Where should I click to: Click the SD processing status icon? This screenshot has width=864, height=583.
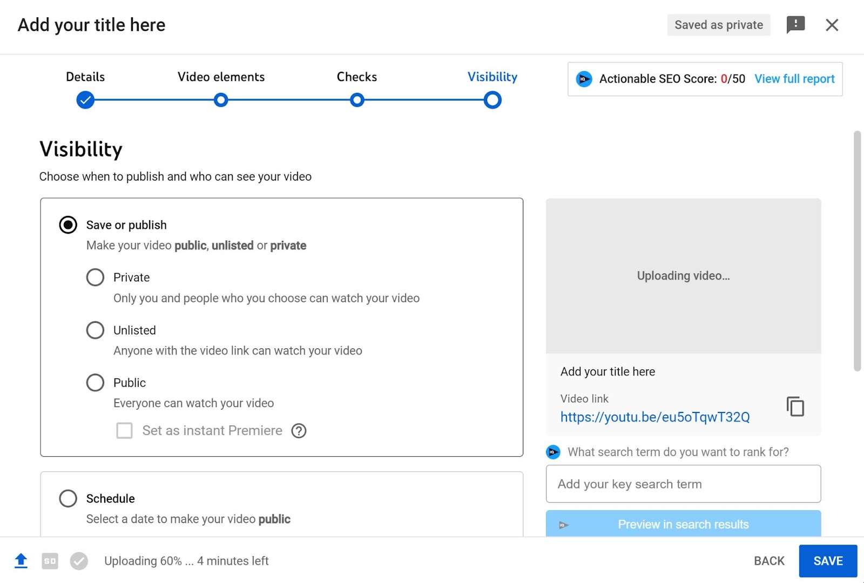[50, 561]
